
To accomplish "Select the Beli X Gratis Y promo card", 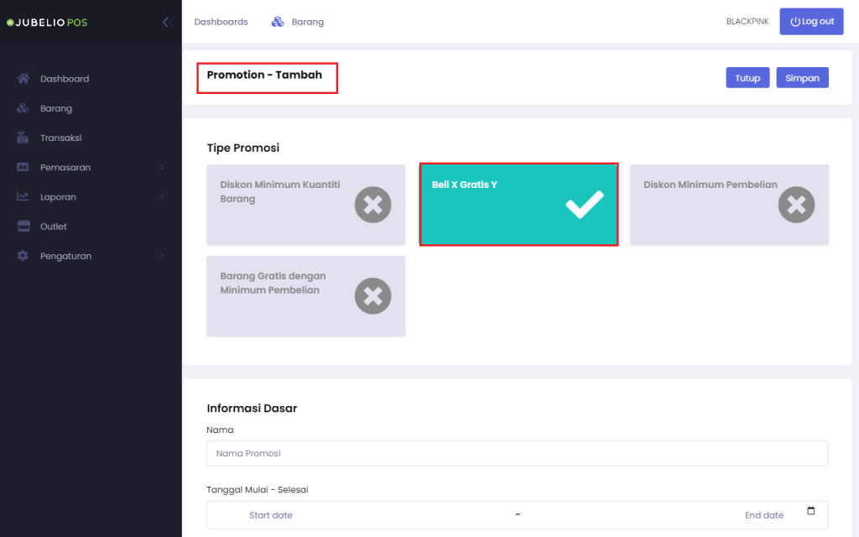I will click(x=518, y=205).
